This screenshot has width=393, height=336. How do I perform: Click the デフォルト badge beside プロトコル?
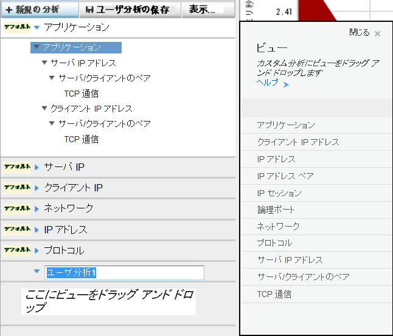coord(17,250)
